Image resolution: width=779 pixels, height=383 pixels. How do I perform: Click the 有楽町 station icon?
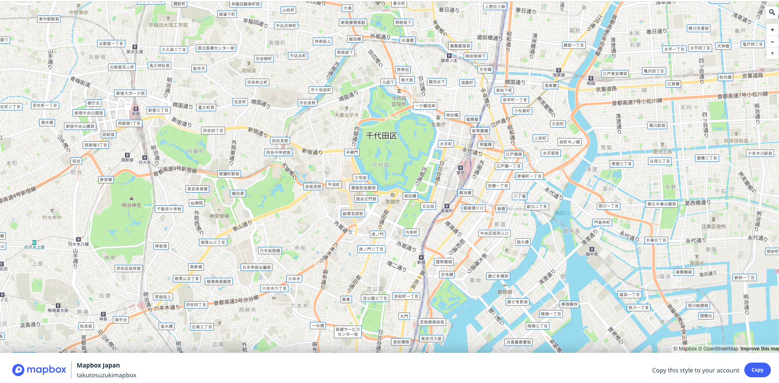point(447,206)
